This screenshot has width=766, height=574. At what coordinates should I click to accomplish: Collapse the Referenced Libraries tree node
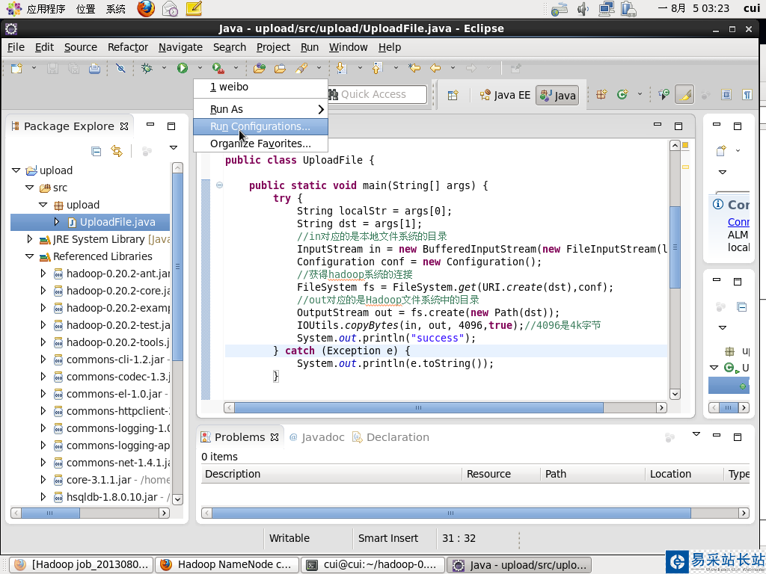(30, 256)
